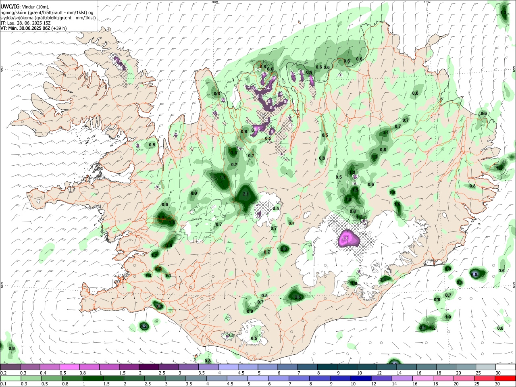Click the 6.5 precipitation value offshore southeast
The height and width of the screenshot is (387, 516).
(474, 275)
